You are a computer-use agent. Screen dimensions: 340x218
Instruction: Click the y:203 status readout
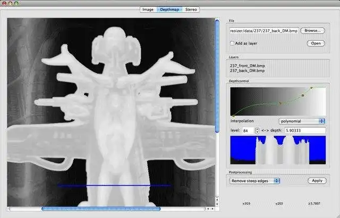279,204
